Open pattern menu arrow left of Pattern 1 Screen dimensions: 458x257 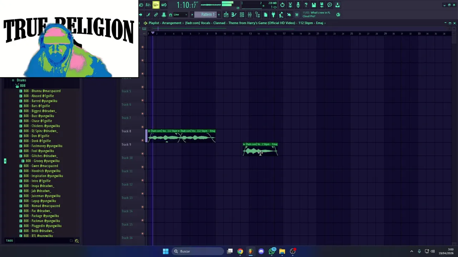tap(192, 15)
